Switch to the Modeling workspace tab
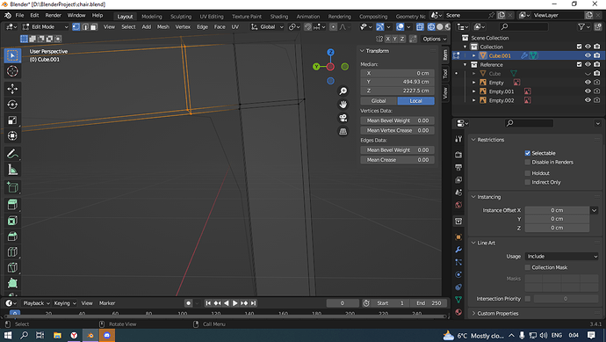This screenshot has width=606, height=342. click(151, 16)
